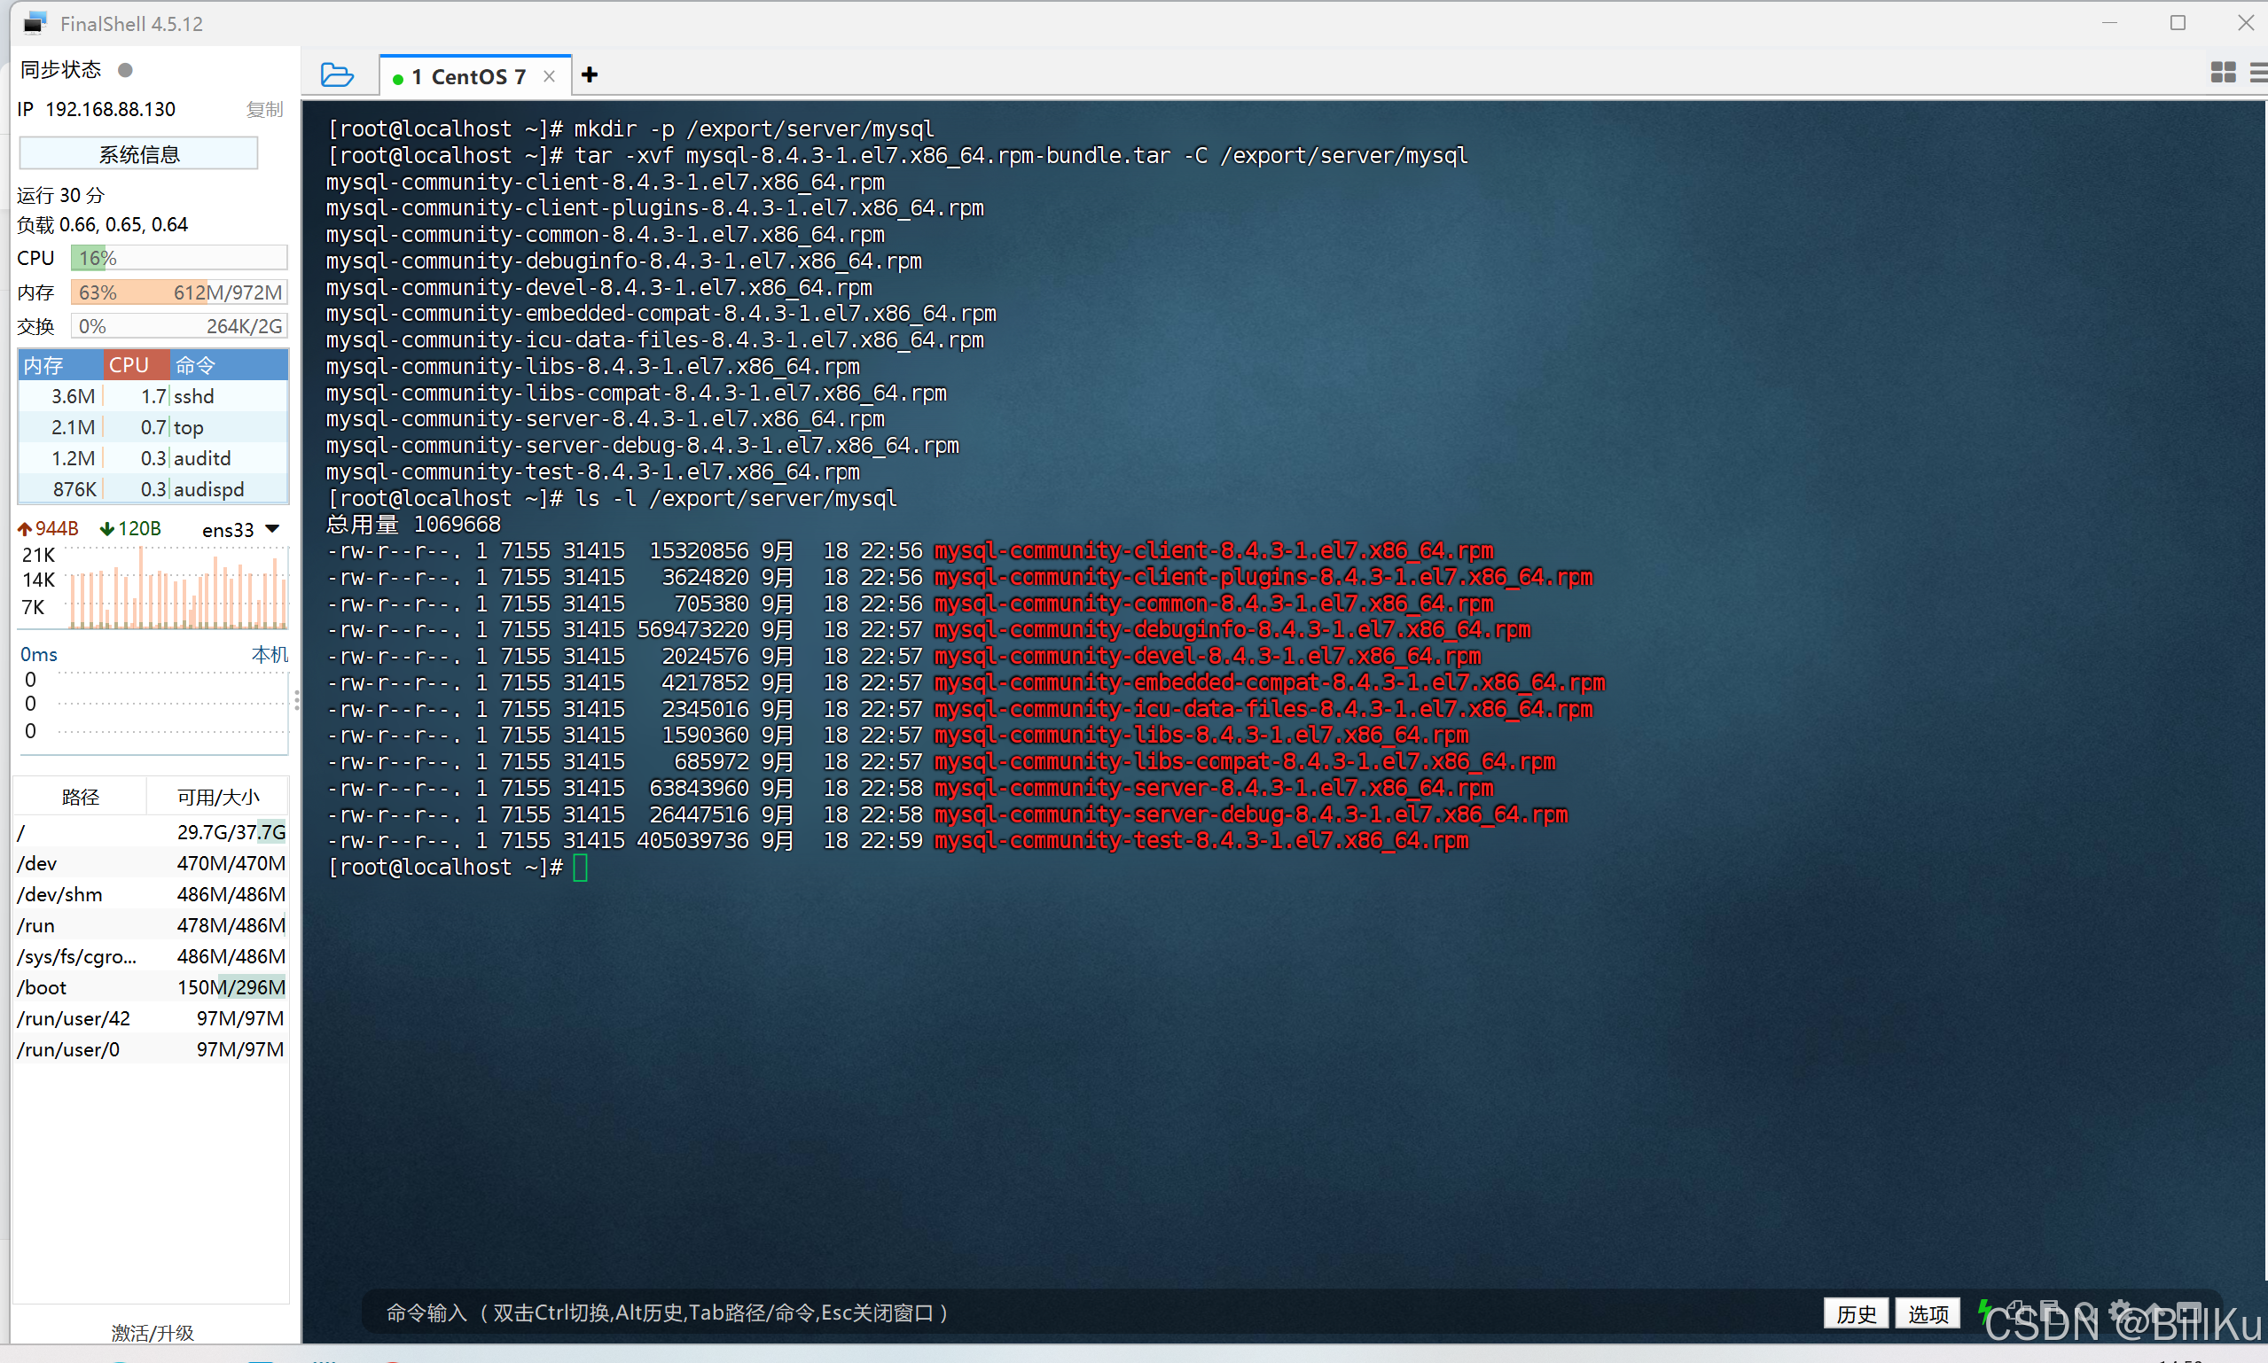The image size is (2268, 1363).
Task: Click the upload speed 944B indicator
Action: coord(48,529)
